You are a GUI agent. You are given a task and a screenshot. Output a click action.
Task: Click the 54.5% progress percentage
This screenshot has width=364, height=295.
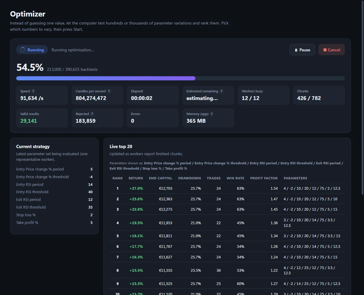30,67
